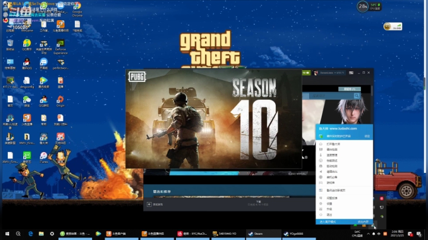
Task: Open the Recycle Bin desktop icon
Action: tap(10, 45)
